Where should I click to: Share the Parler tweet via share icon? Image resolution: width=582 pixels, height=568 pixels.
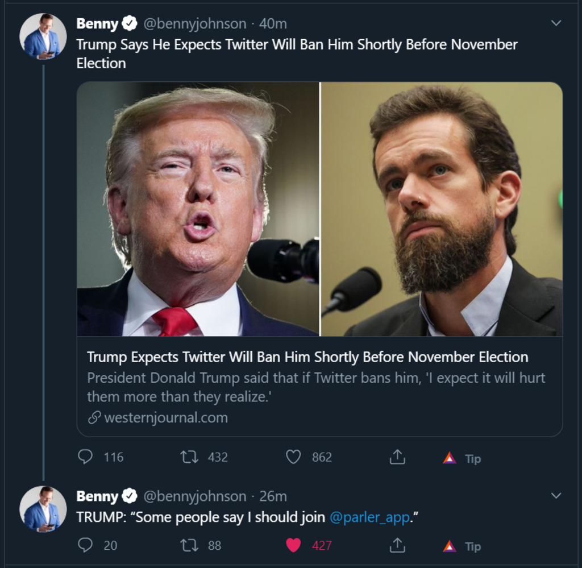pos(397,545)
